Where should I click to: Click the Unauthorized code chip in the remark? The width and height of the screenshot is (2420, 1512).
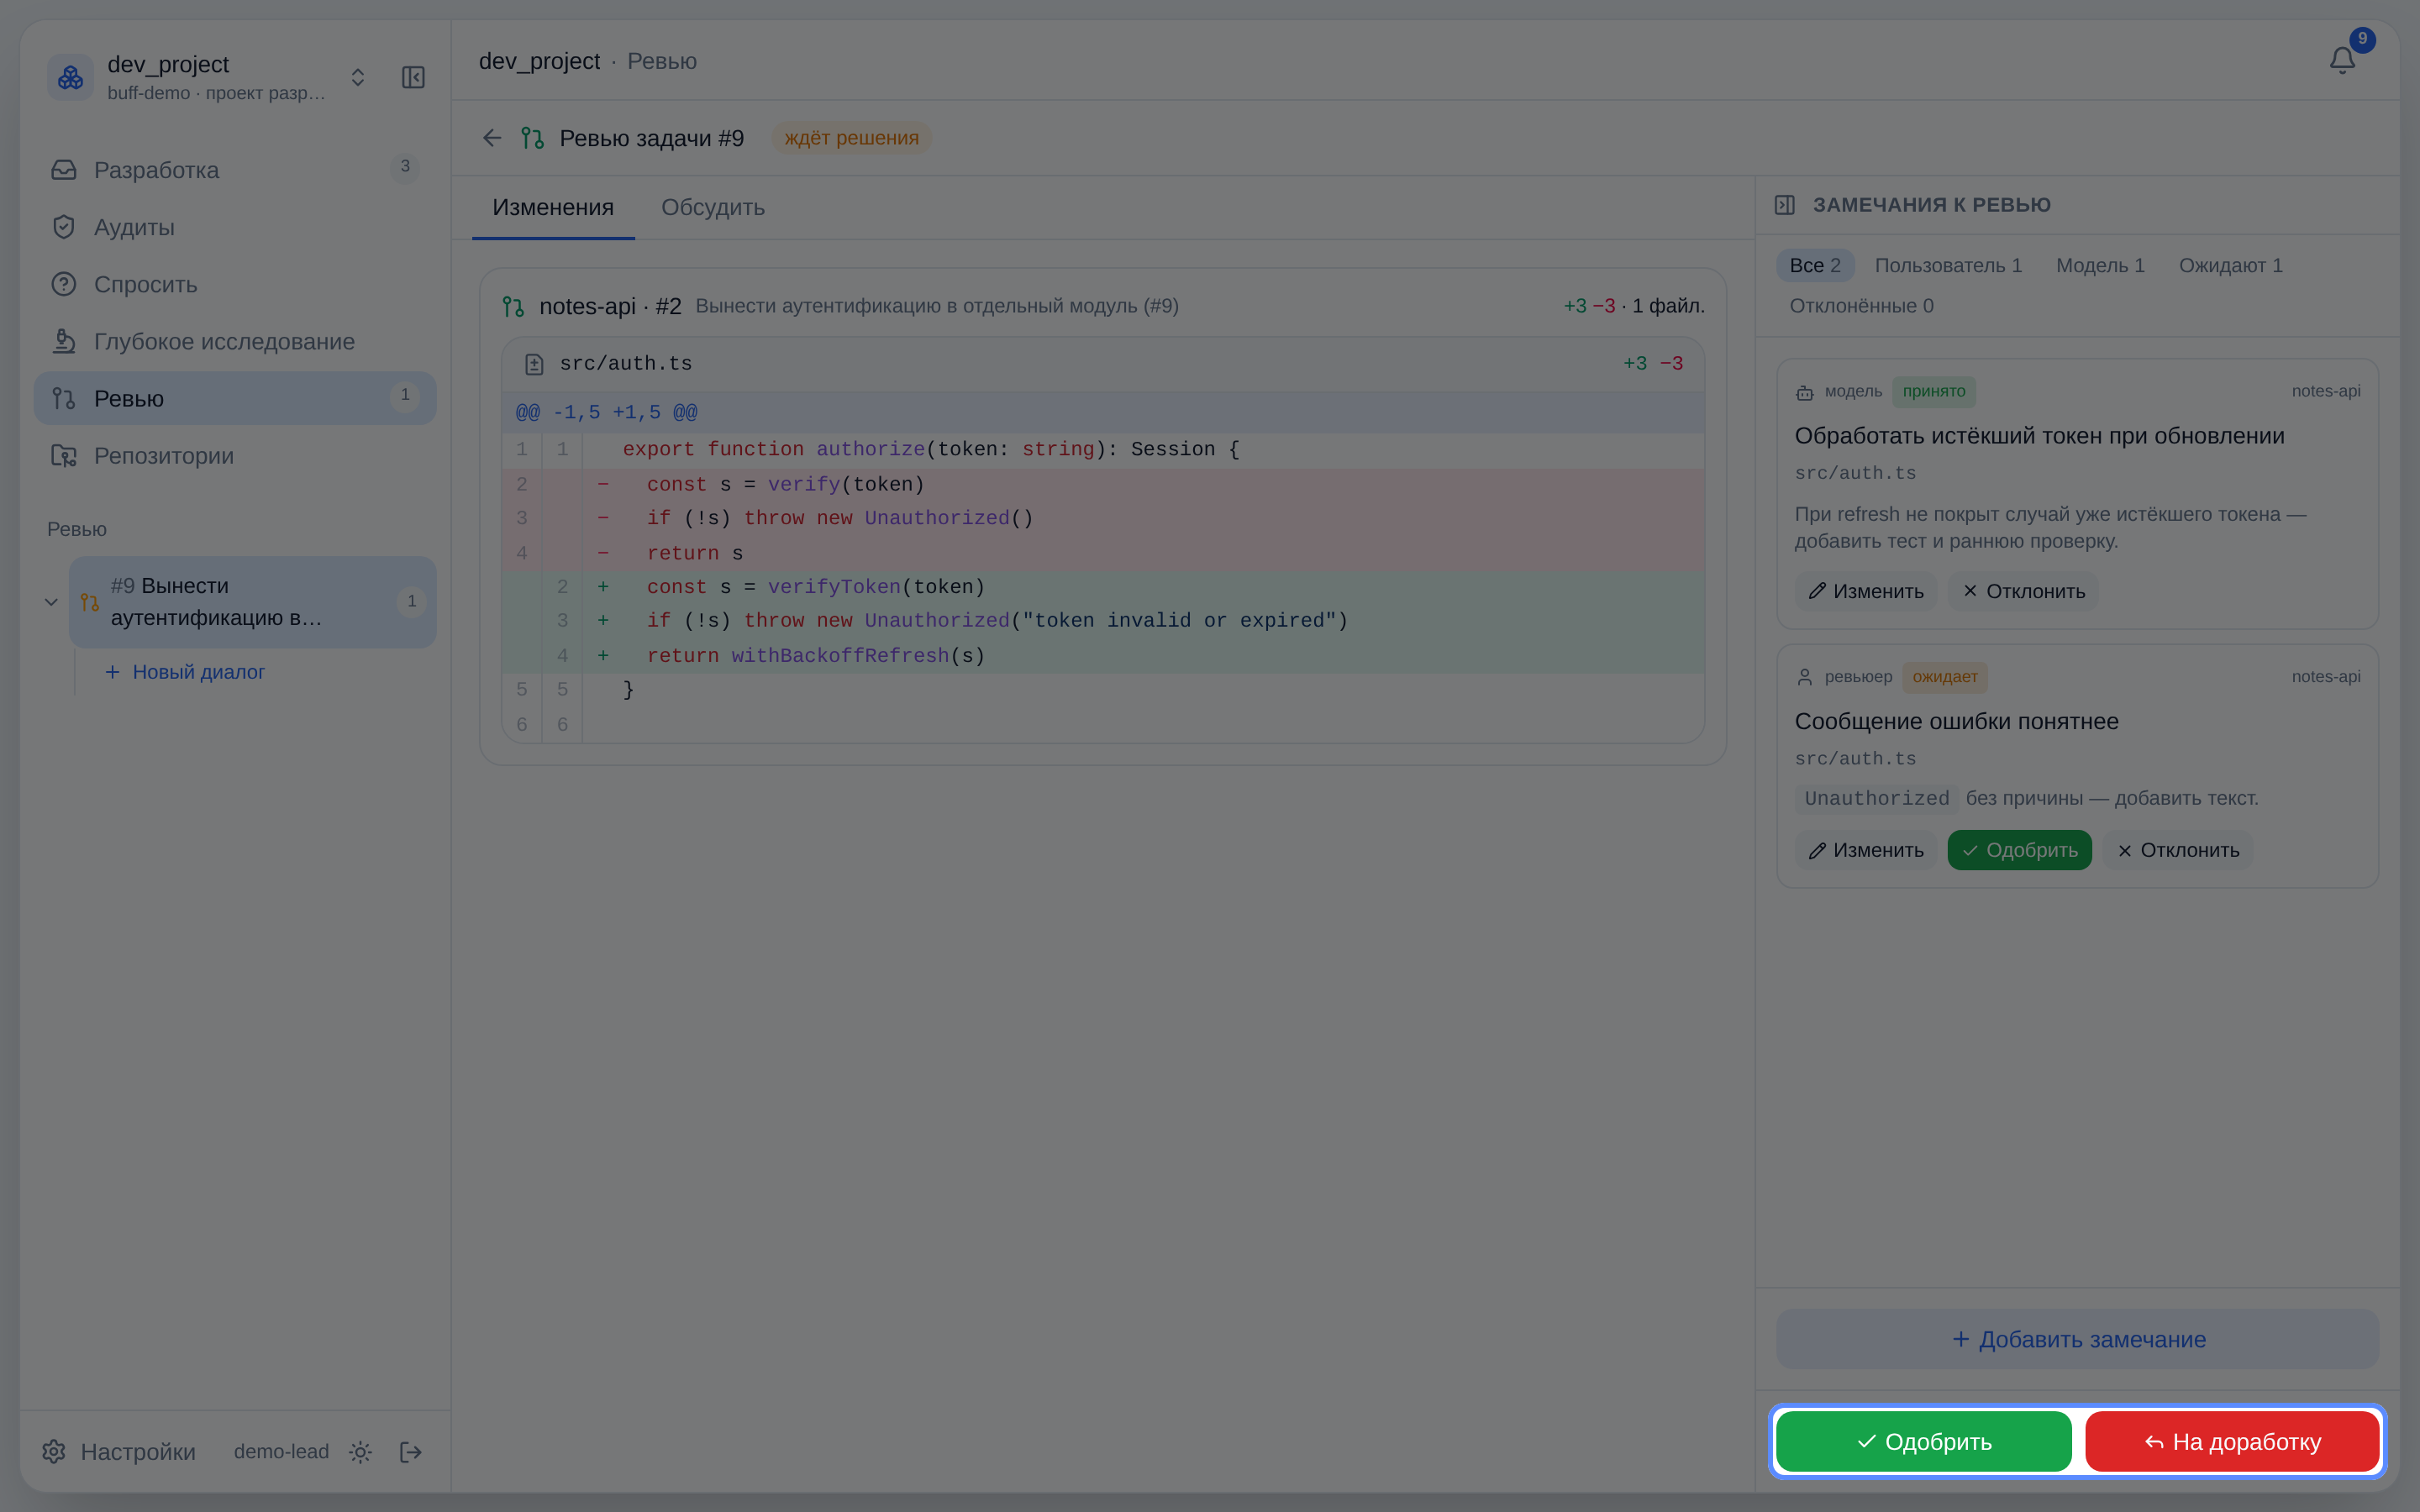tap(1876, 798)
